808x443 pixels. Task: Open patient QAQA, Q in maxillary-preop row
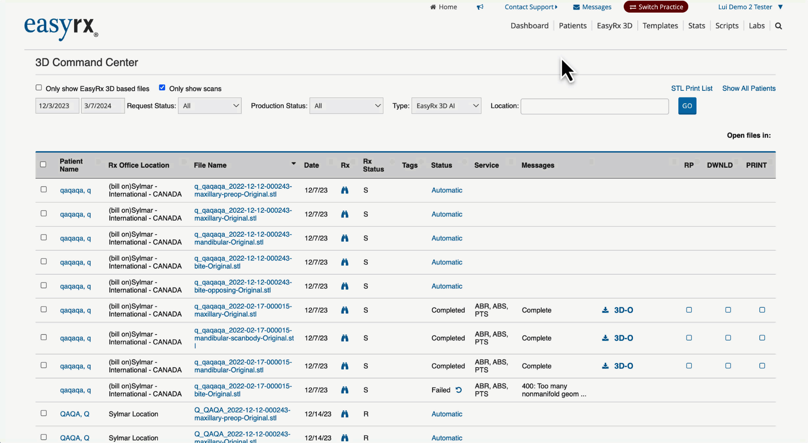(x=74, y=414)
